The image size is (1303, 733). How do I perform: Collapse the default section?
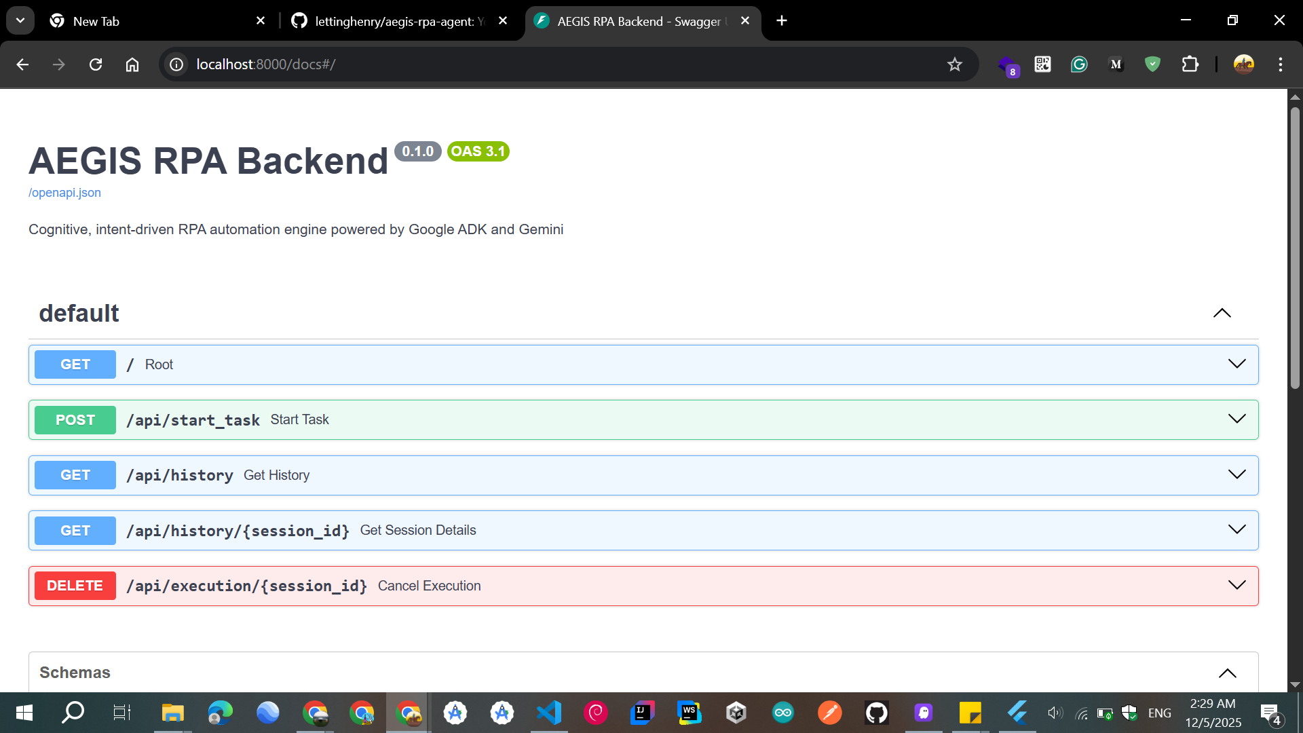[x=1222, y=313]
